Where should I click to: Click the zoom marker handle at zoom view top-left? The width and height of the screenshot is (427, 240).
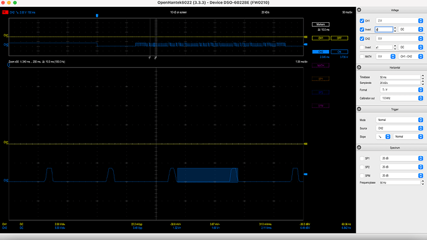pyautogui.click(x=9, y=65)
